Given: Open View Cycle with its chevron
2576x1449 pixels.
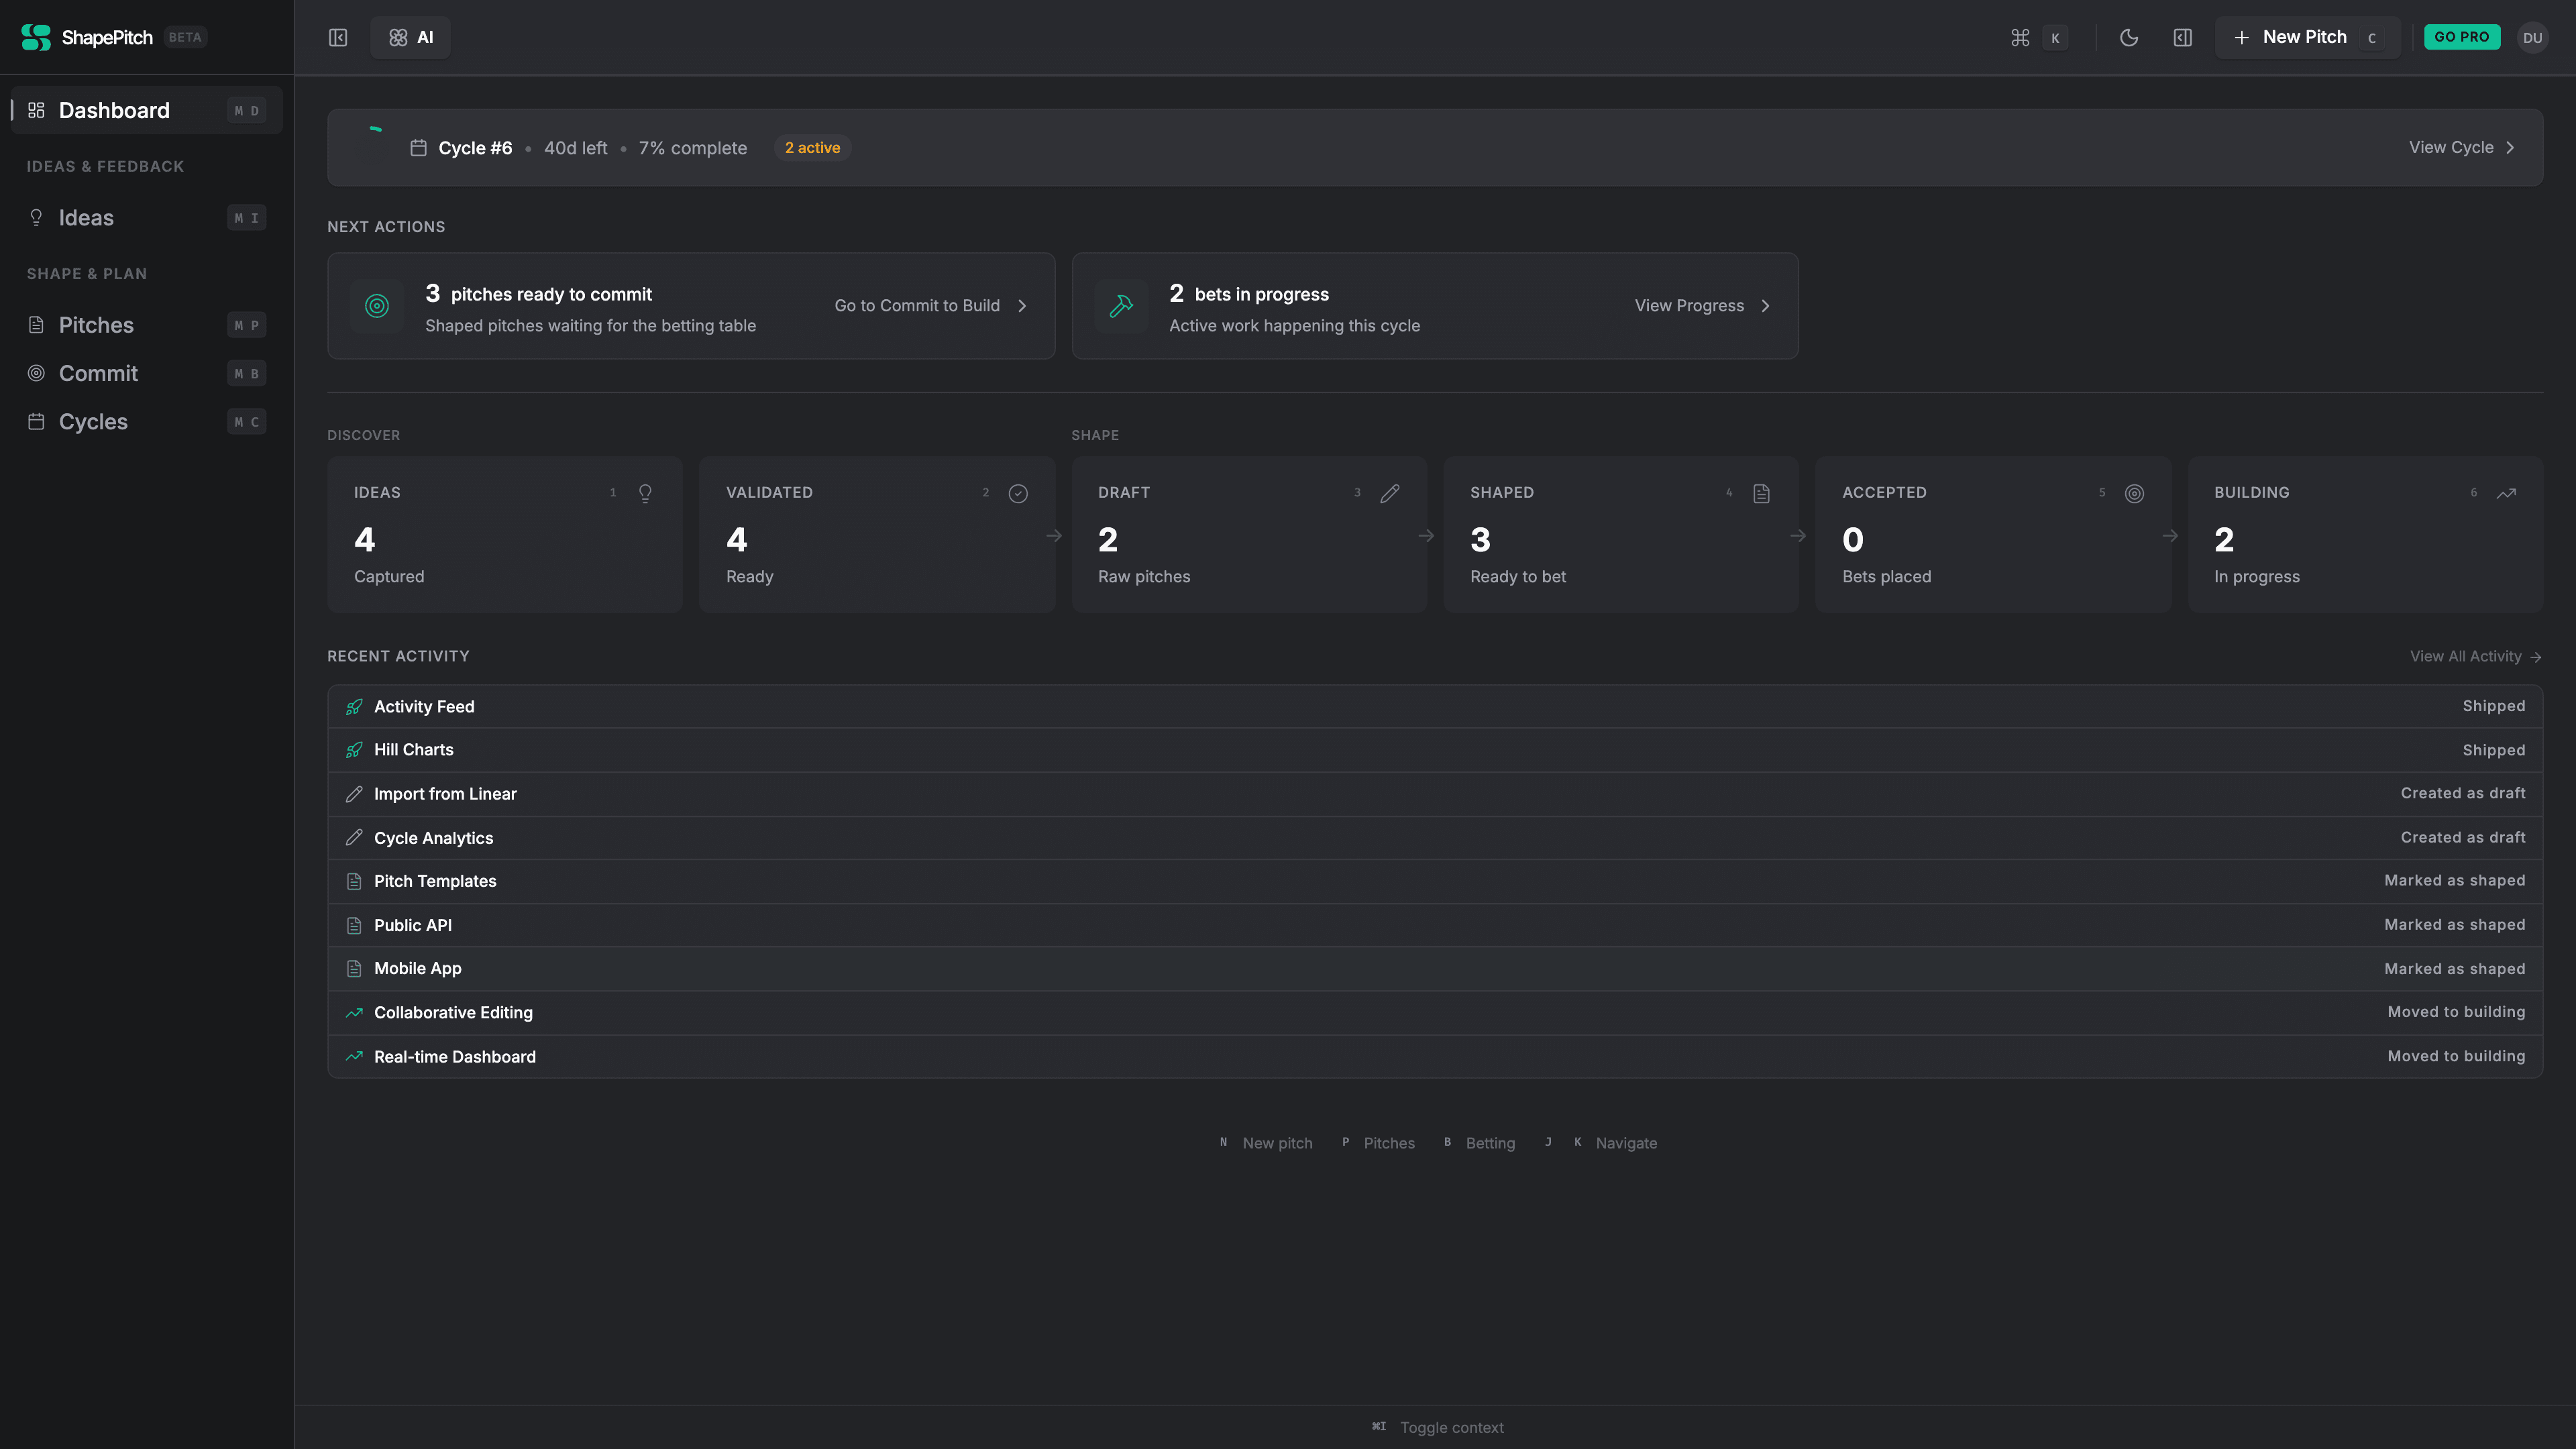Looking at the screenshot, I should [2511, 147].
